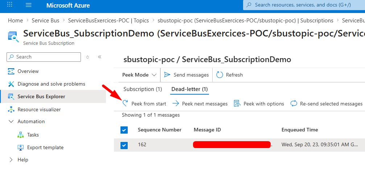Toggle the select-all header checkbox
Viewport: 365px width, 169px height.
(124, 130)
